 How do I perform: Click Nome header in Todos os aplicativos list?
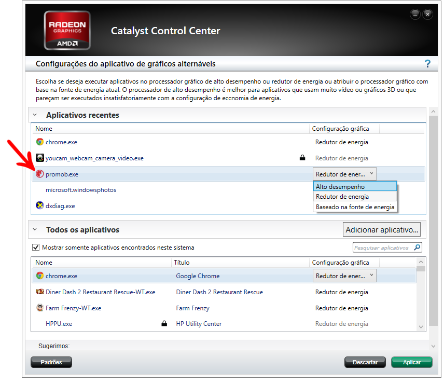click(44, 263)
